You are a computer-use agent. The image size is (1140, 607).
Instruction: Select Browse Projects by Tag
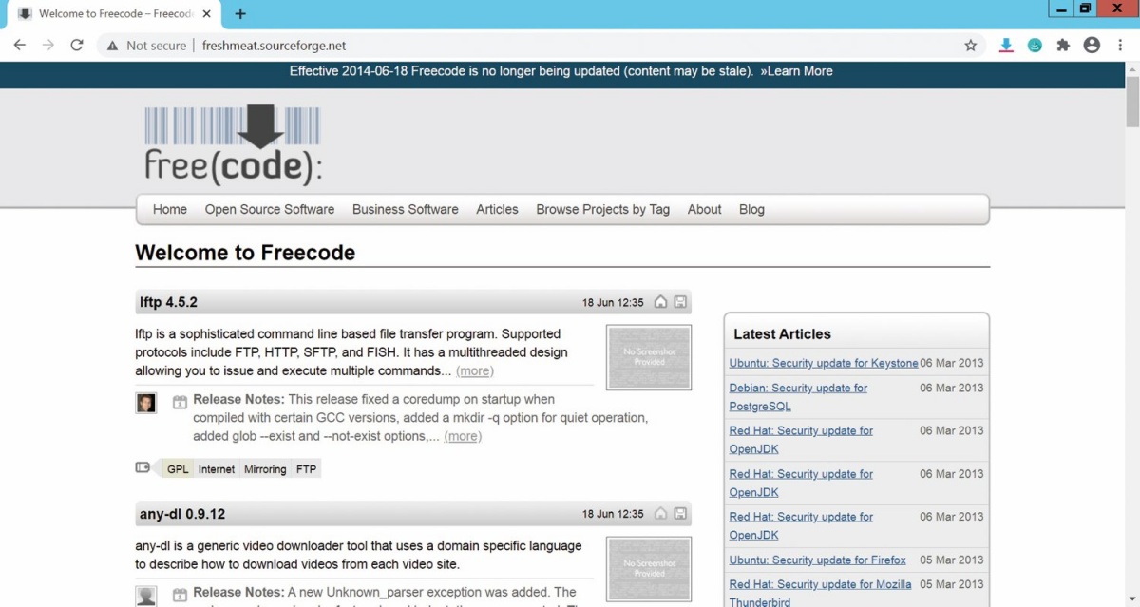[x=603, y=209]
